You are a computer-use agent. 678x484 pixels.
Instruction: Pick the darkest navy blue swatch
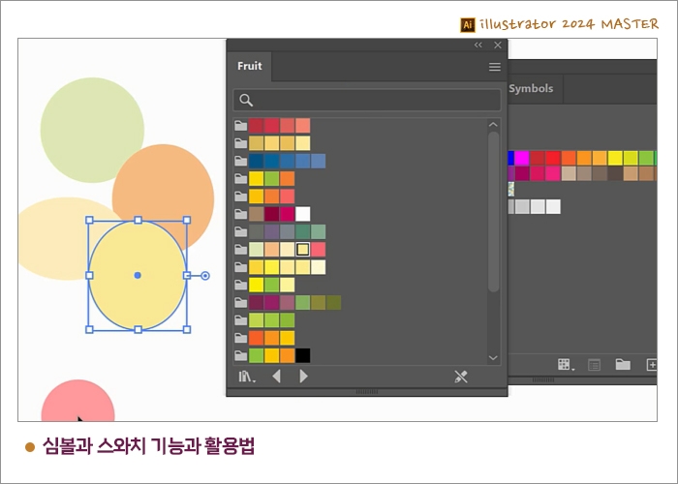tap(256, 161)
